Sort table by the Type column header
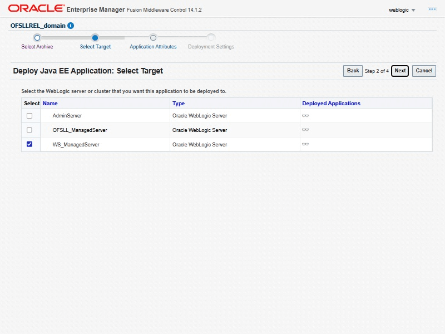Image resolution: width=445 pixels, height=334 pixels. point(179,104)
